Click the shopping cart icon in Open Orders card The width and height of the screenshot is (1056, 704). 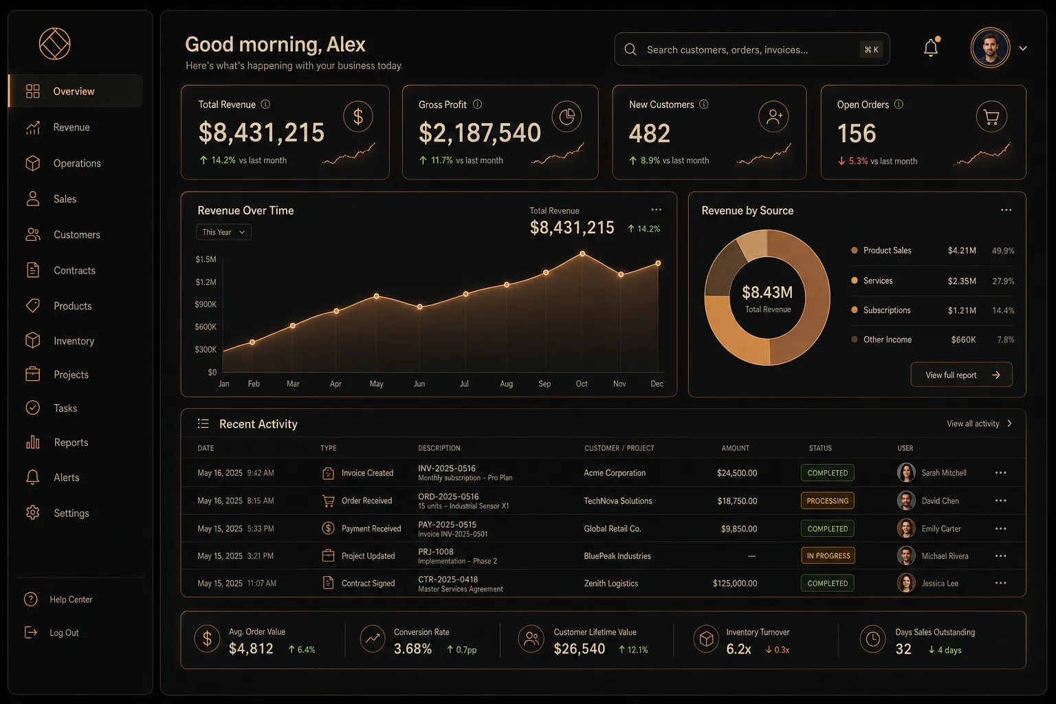[x=991, y=117]
